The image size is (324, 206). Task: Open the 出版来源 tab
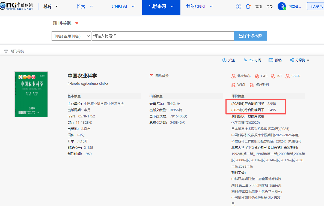(161, 7)
